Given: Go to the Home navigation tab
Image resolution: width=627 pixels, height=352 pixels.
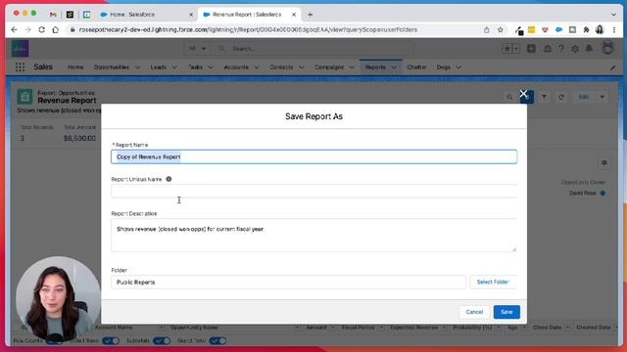Looking at the screenshot, I should 75,67.
